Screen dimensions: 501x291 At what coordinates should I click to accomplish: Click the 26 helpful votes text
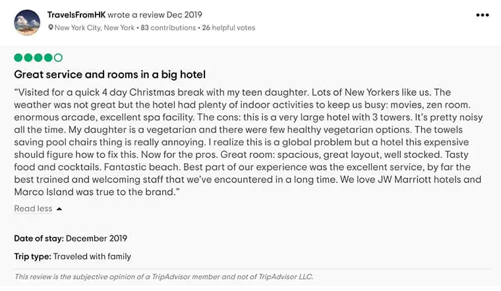click(229, 28)
